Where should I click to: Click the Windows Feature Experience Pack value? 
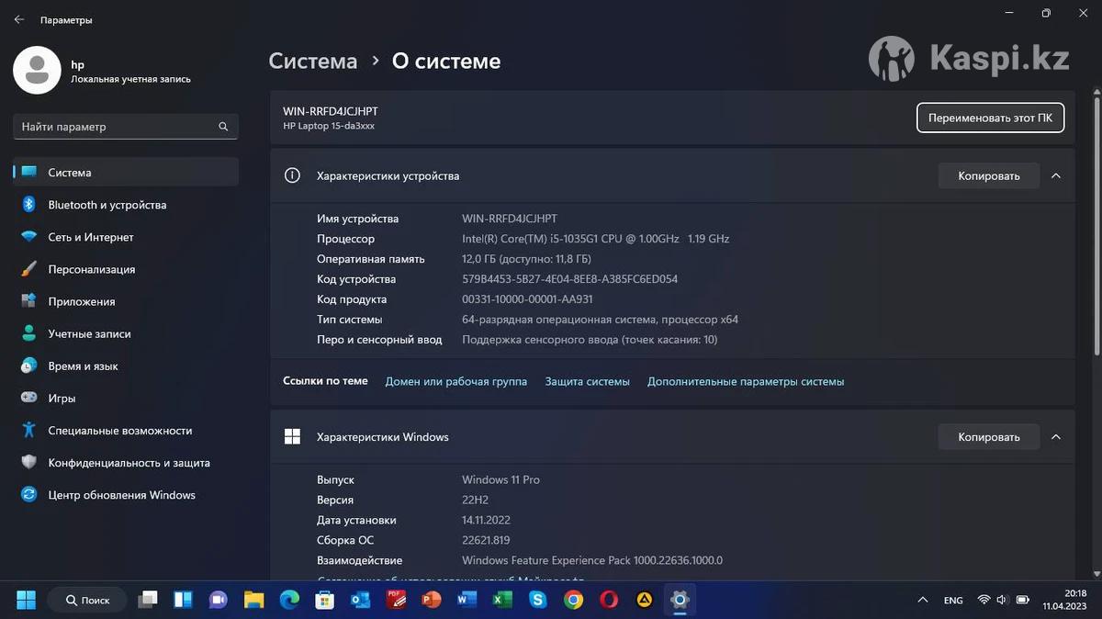[x=592, y=560]
